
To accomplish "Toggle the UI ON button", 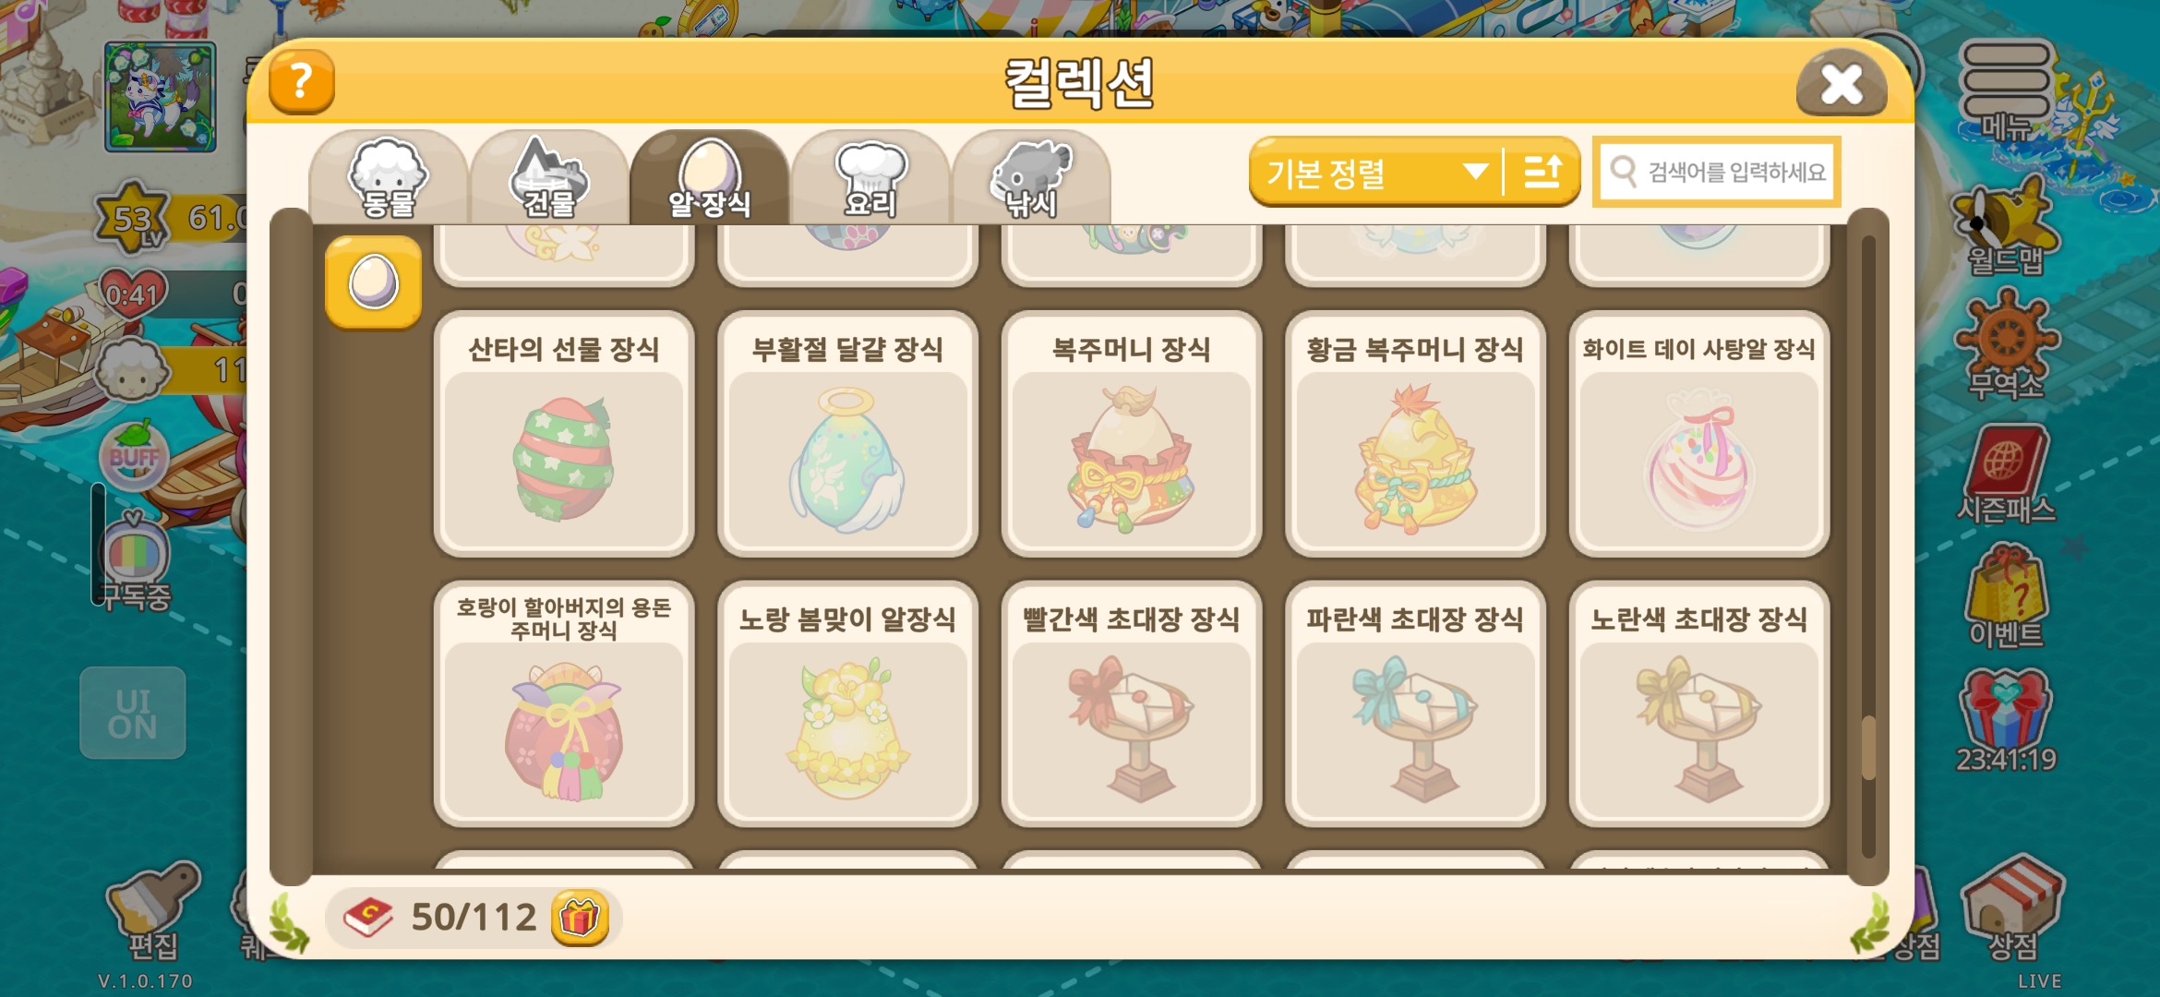I will 132,714.
